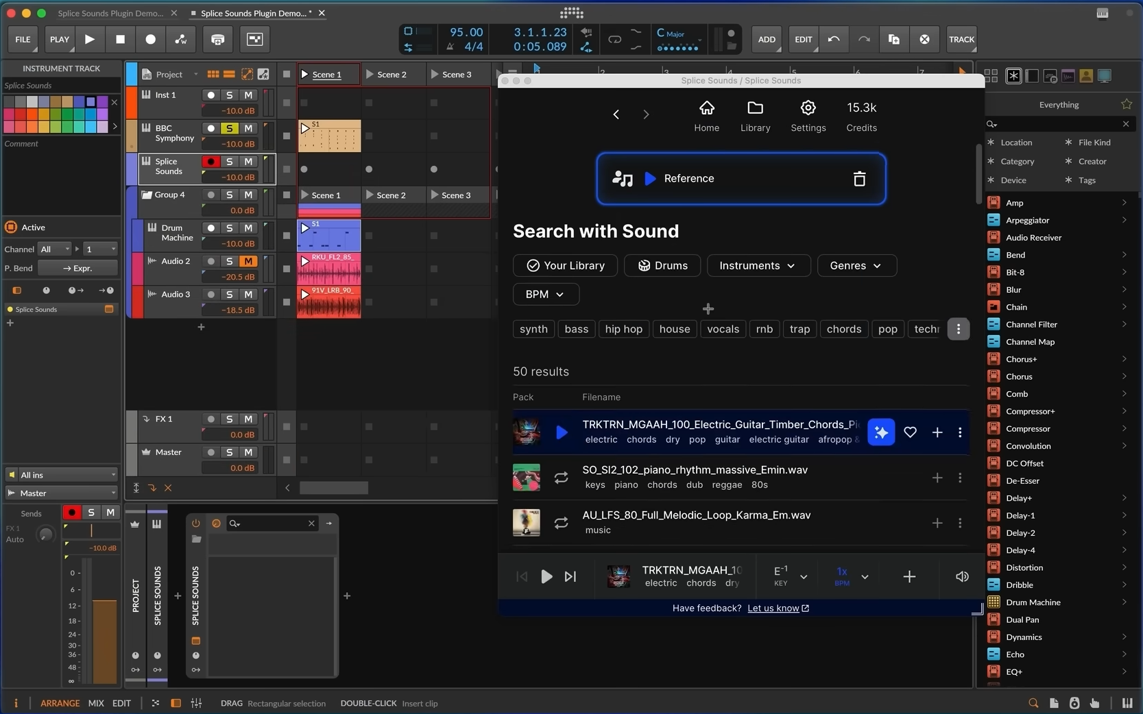Open the FILE menu
Screen dimensions: 1143x714
click(23, 39)
